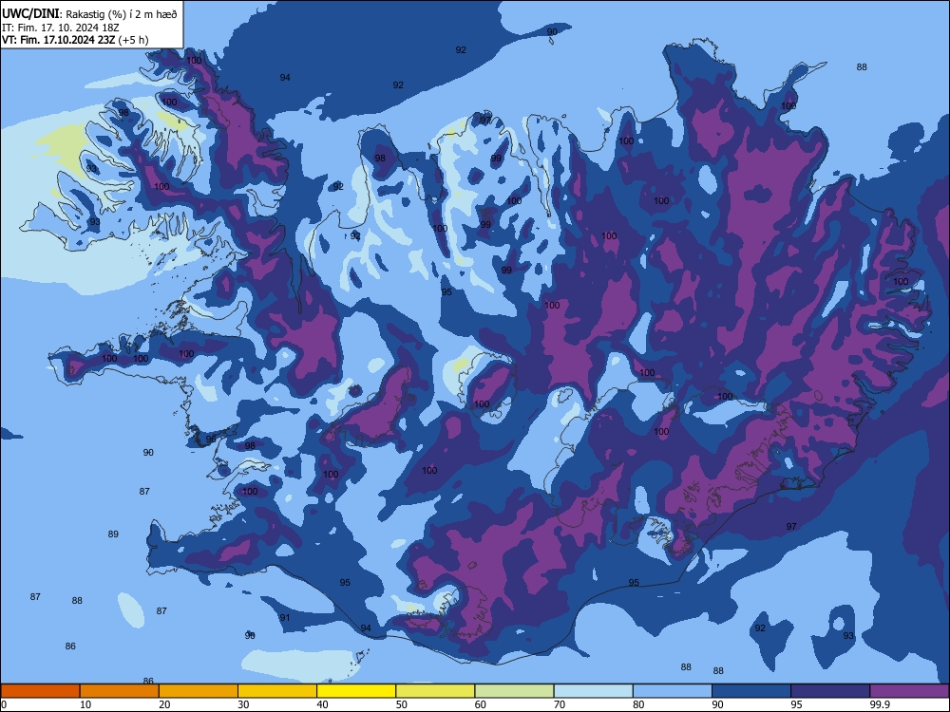The height and width of the screenshot is (712, 950).
Task: Pick the 40–50 bright yellow legend swatch
Action: 356,691
